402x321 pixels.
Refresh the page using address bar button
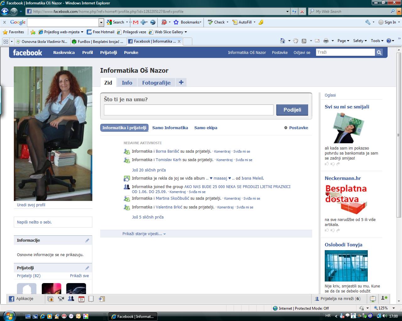[294, 12]
